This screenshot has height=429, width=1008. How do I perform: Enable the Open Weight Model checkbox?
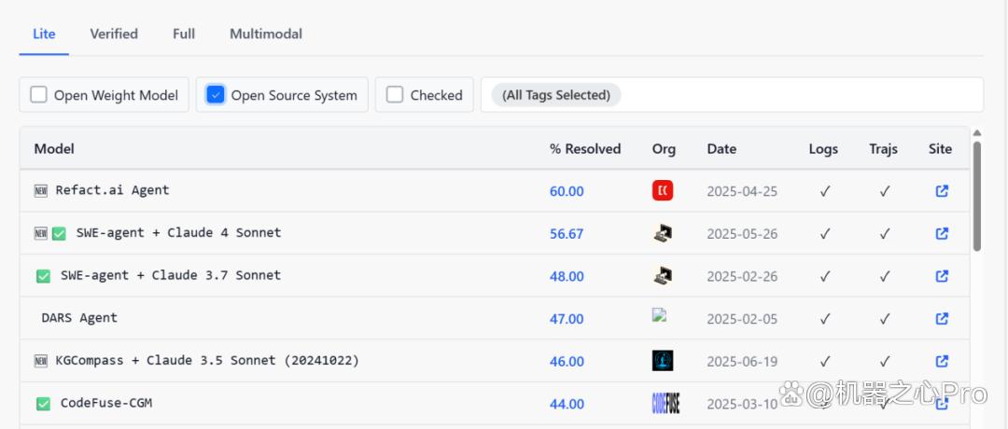coord(38,95)
